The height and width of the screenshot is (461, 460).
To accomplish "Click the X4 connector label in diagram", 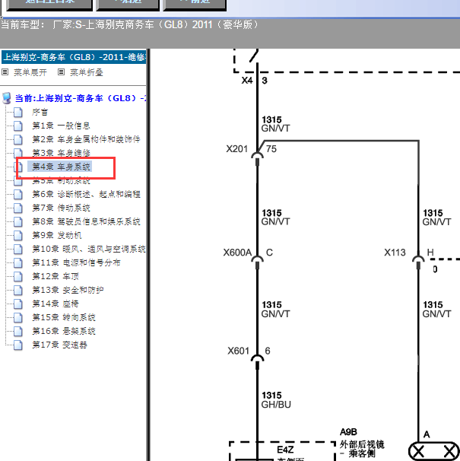I will click(247, 81).
